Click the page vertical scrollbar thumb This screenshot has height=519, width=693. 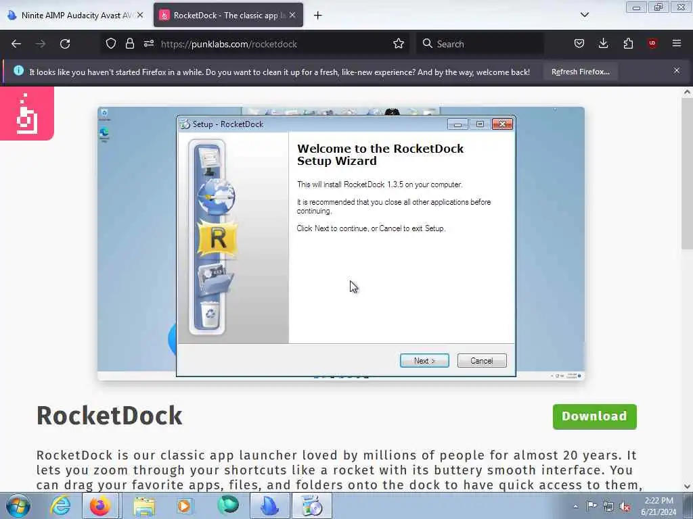point(686,174)
